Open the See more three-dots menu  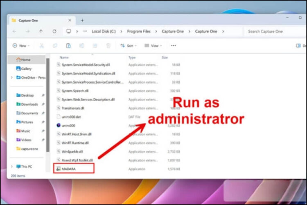click(x=174, y=46)
